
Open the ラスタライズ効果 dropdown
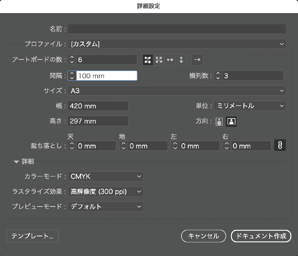pyautogui.click(x=105, y=192)
